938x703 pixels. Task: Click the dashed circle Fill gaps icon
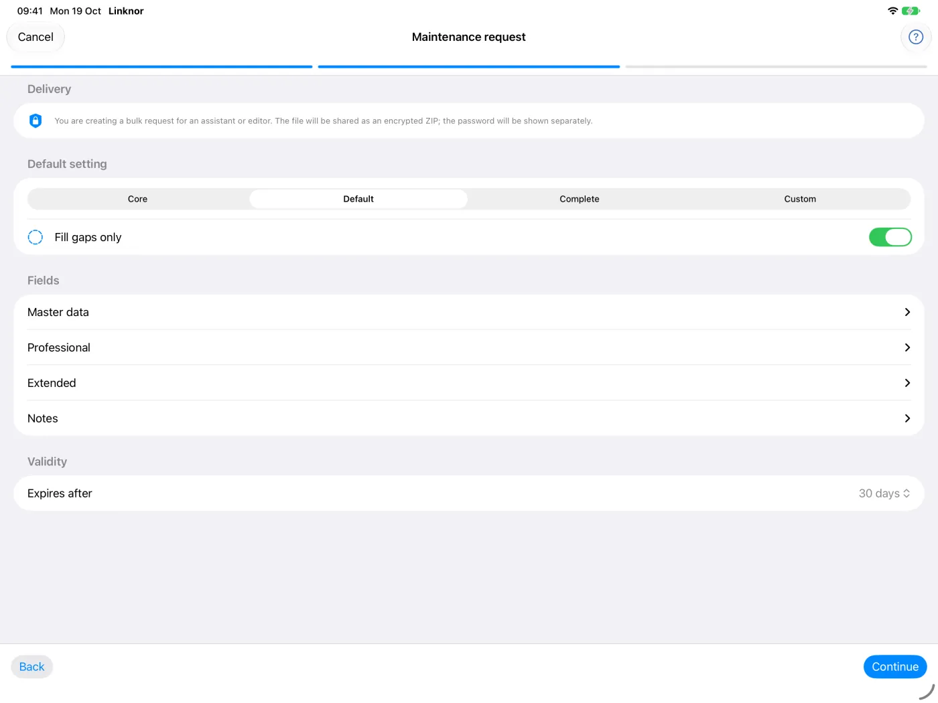(x=36, y=237)
